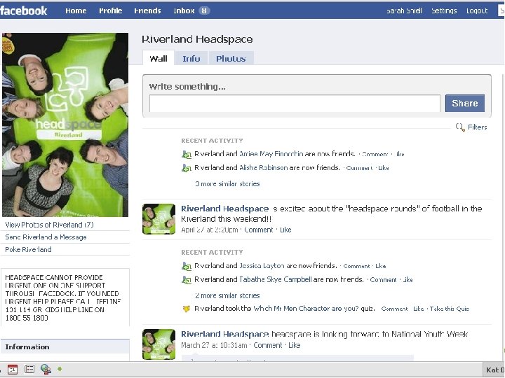Click the Riverland Headspace page title
505x378 pixels.
pos(197,39)
